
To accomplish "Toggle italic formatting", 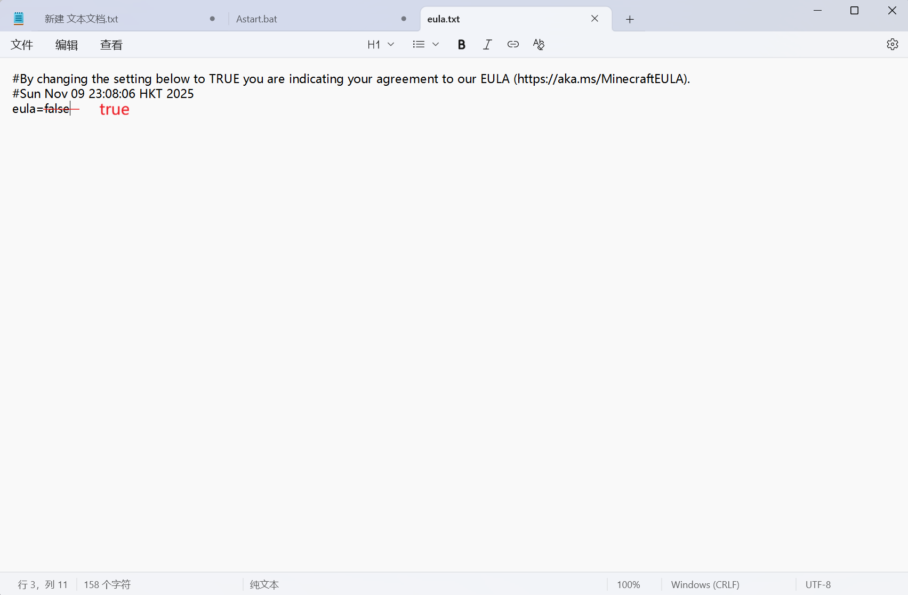I will point(487,45).
